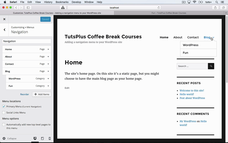Click the Blog submenu chevron in the site nav
This screenshot has height=143, width=228.
click(213, 37)
